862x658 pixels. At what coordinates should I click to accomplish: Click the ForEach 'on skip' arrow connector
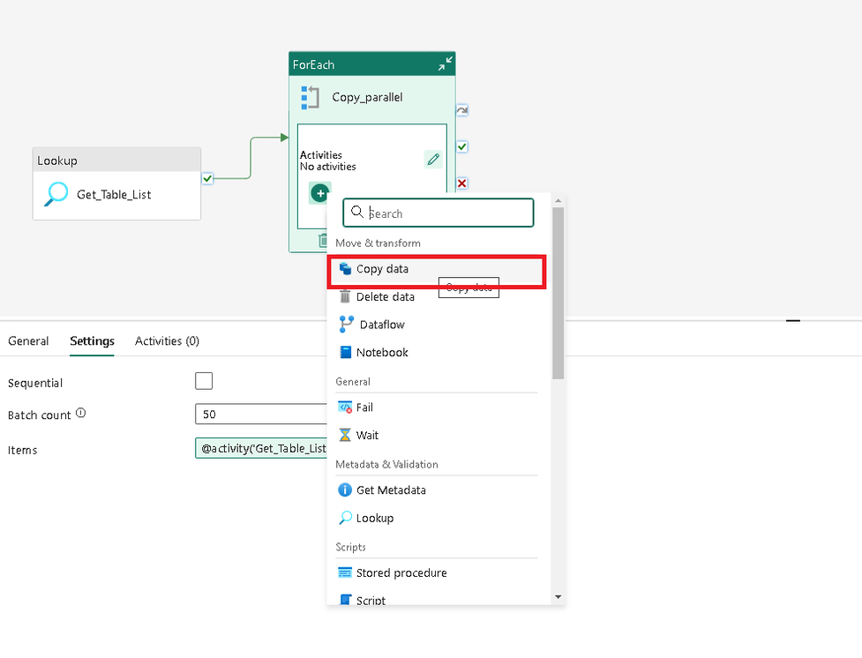pos(461,111)
